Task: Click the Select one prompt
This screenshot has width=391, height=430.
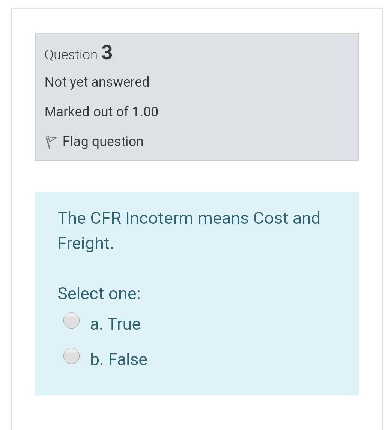Action: (x=99, y=293)
